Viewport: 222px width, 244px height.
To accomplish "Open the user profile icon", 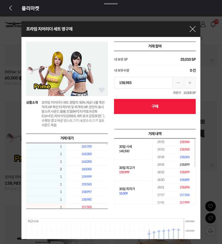I will 203,24.
